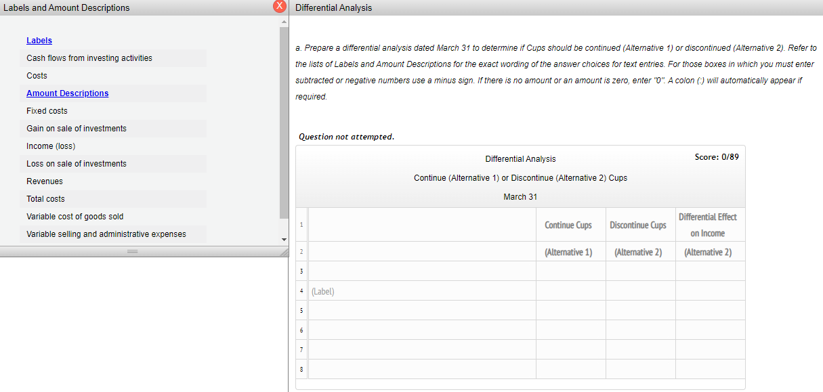Click the 'Differential Analysis' panel title bar

coord(556,7)
